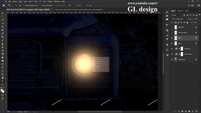
Task: Open the Adjustments panel icon
Action: coord(167,45)
